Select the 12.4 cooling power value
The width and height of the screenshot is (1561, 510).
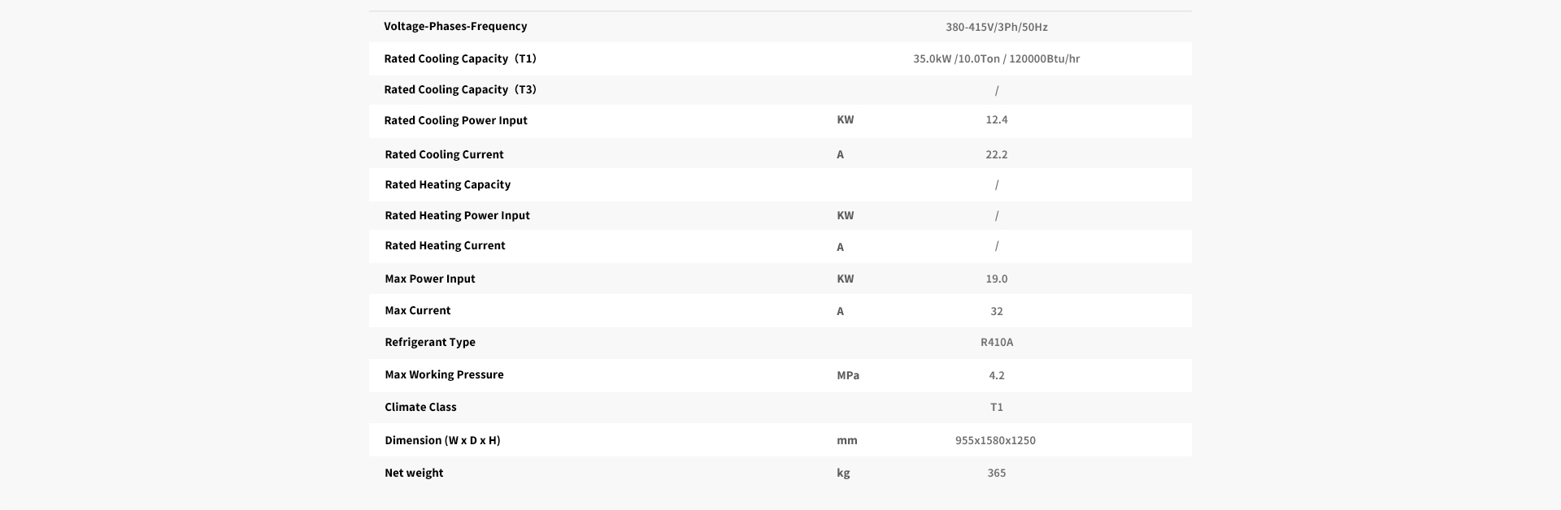996,119
